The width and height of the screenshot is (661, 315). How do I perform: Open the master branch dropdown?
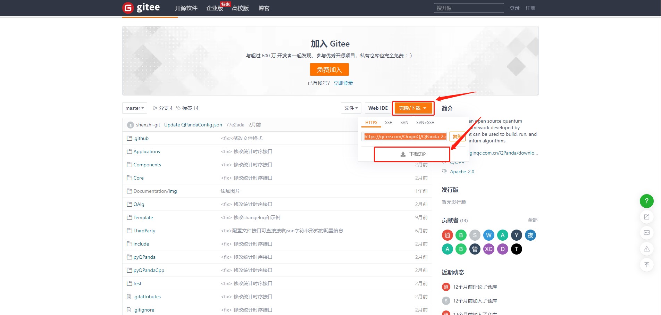click(x=135, y=108)
